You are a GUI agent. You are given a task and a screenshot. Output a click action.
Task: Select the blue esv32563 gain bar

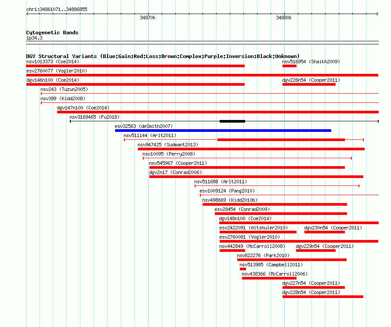[x=223, y=131]
